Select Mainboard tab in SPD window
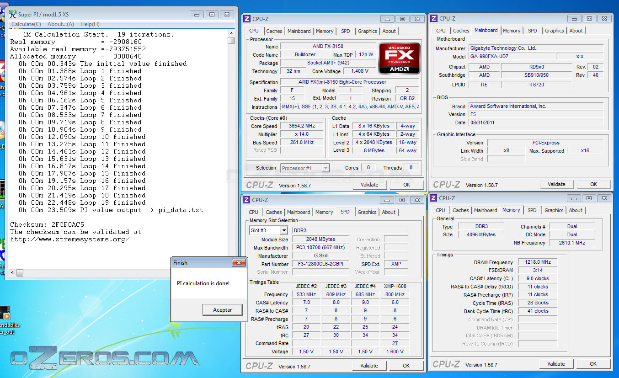The width and height of the screenshot is (619, 378). click(x=299, y=212)
